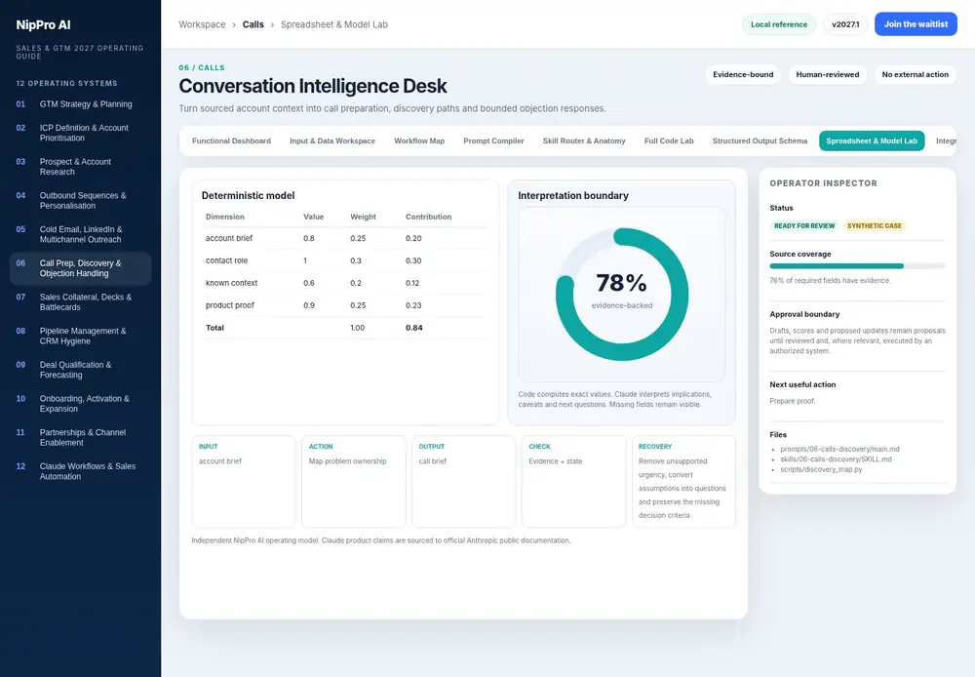The width and height of the screenshot is (975, 677).
Task: Click the Deterministic model title
Action: [248, 195]
